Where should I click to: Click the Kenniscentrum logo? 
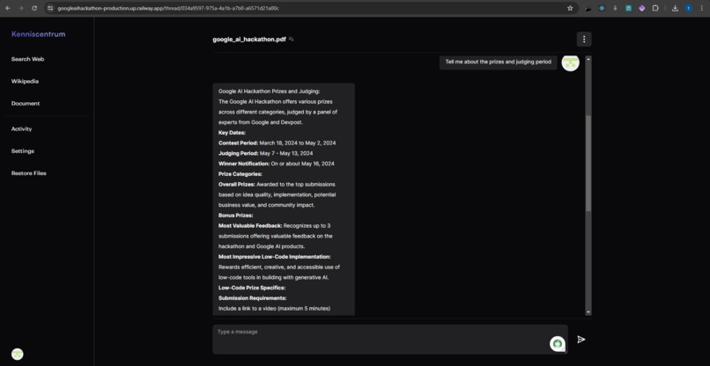[39, 34]
